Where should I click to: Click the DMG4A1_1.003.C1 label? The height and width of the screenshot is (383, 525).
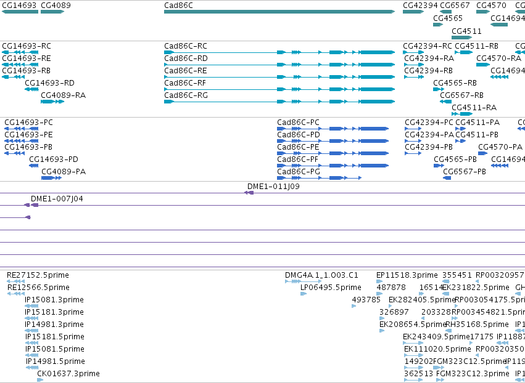(x=321, y=275)
